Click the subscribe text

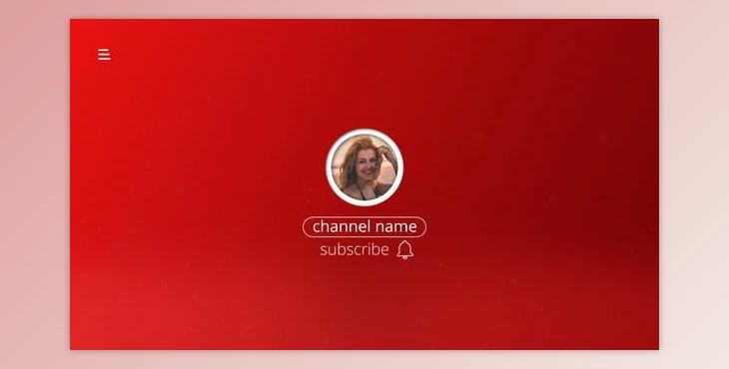[355, 249]
